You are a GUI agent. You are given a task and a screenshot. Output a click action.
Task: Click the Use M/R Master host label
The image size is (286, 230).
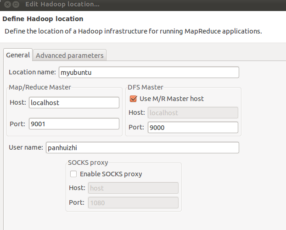[x=171, y=99]
